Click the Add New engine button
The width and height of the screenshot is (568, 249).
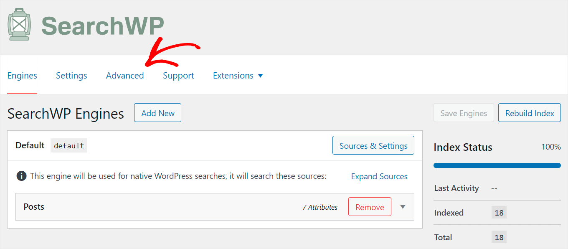(157, 113)
